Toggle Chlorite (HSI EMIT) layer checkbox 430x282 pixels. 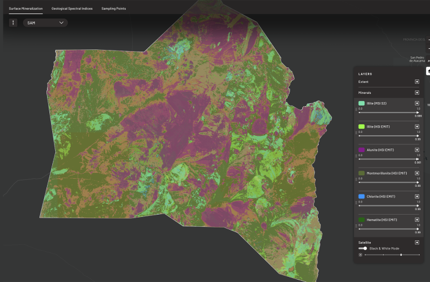(x=417, y=196)
